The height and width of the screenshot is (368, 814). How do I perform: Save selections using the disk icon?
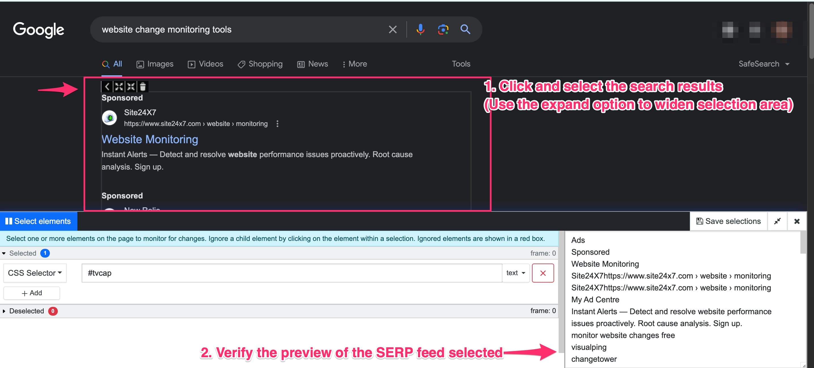(728, 221)
